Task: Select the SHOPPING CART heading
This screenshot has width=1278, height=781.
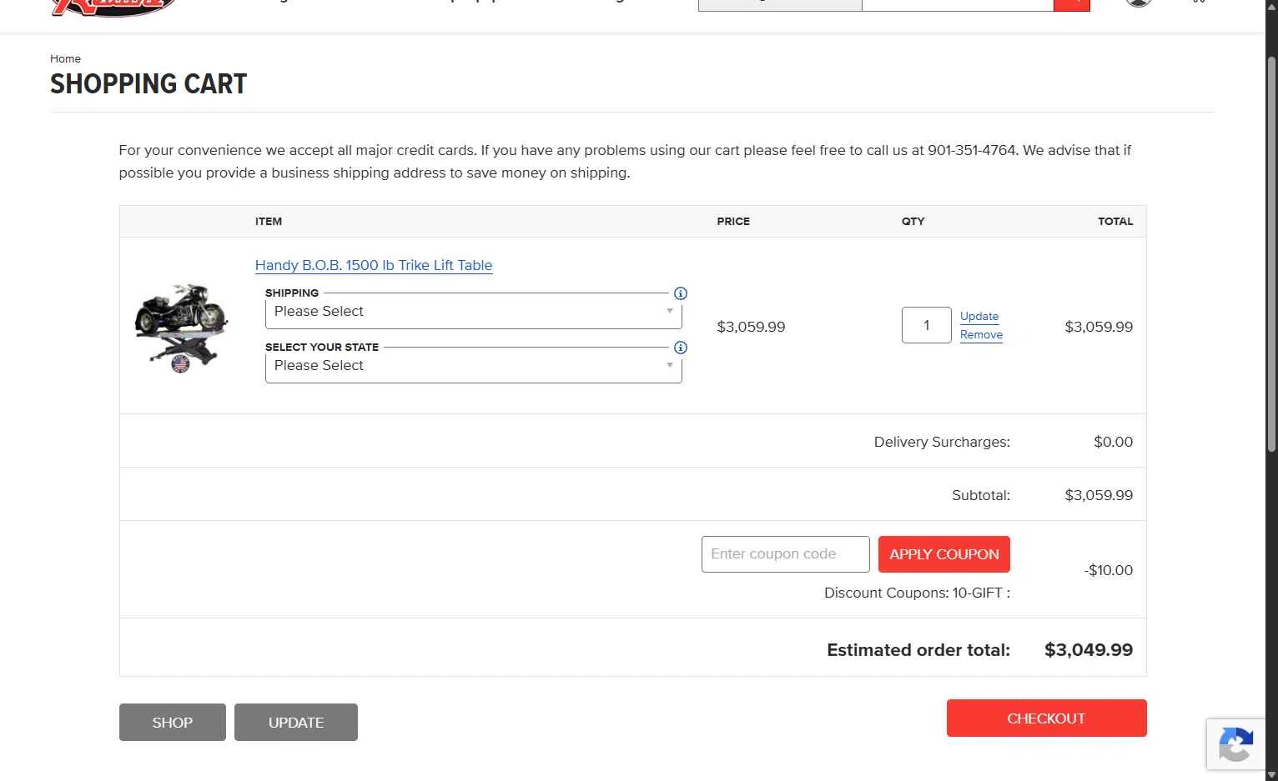Action: [x=148, y=84]
